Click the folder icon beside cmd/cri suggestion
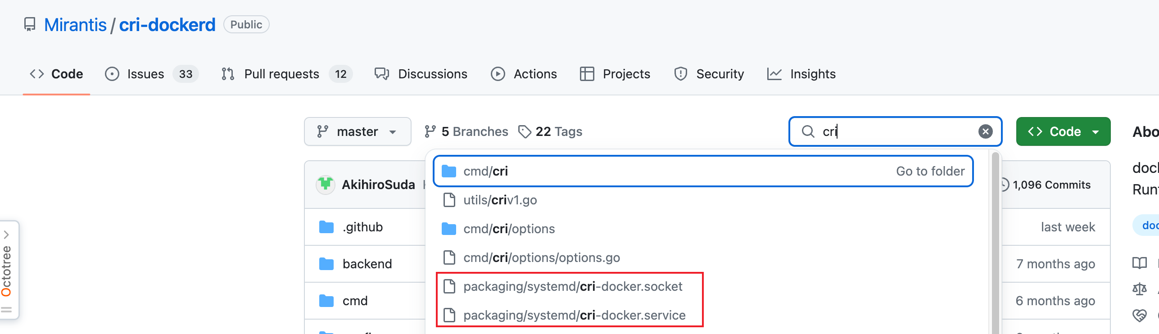Screen dimensions: 1159x334 point(449,171)
